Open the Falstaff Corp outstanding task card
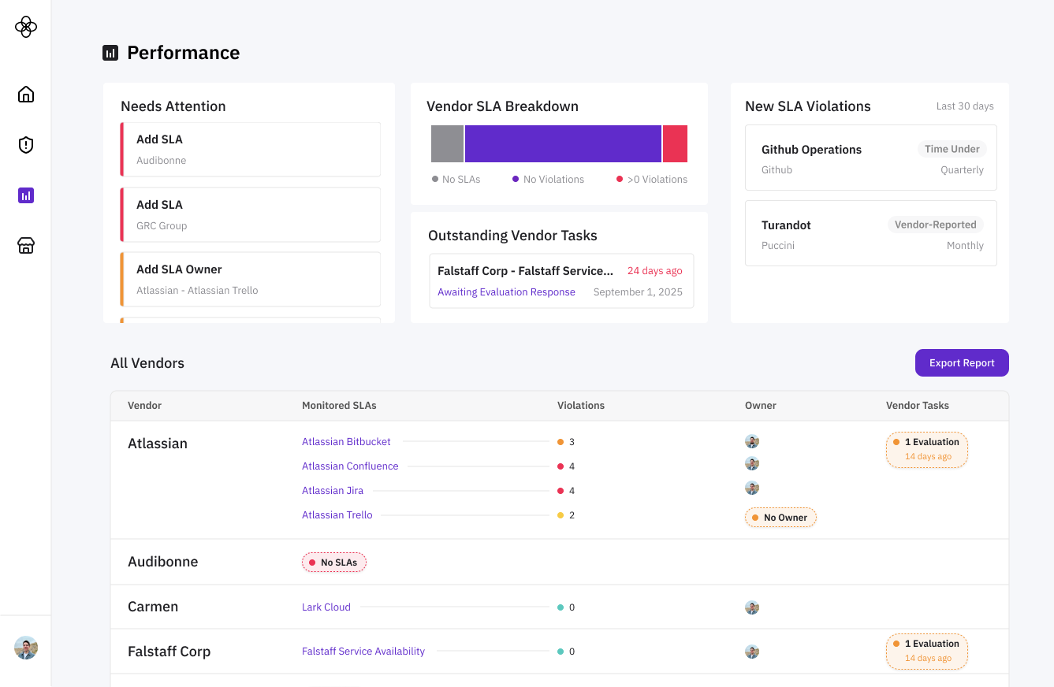 point(561,280)
